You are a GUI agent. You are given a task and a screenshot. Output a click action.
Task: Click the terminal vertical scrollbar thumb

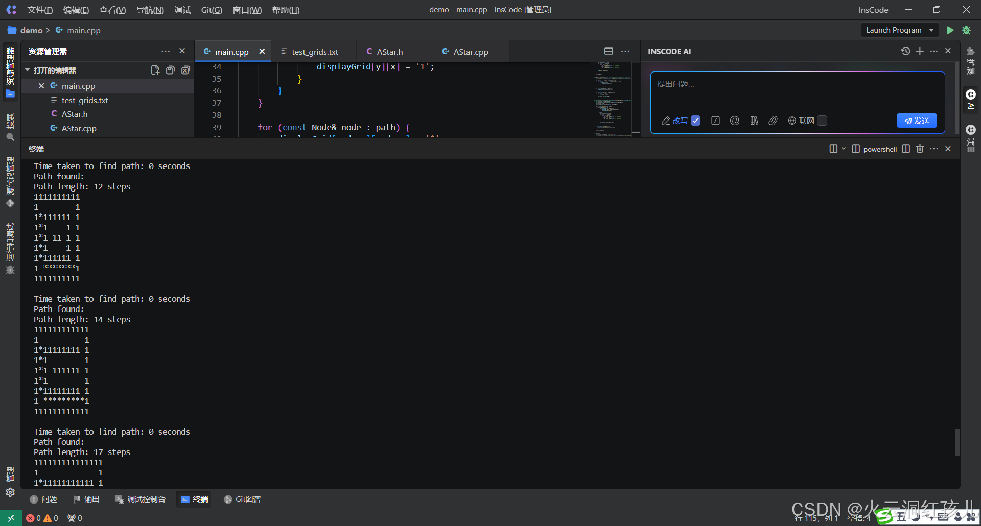pos(957,442)
